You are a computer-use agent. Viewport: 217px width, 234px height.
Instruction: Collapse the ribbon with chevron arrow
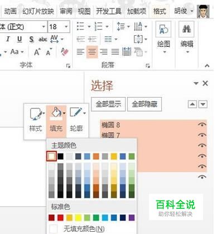point(207,65)
